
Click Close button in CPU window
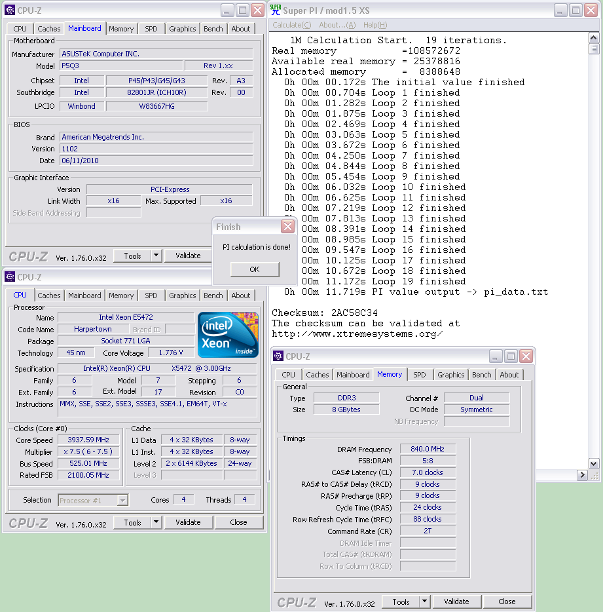pyautogui.click(x=238, y=522)
